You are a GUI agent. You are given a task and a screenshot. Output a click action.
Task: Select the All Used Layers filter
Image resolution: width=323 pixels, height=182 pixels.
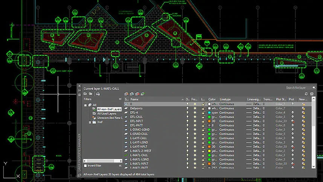tap(107, 113)
